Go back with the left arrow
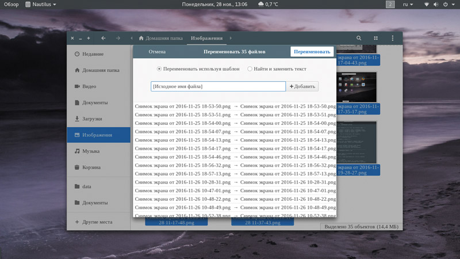Screen dimensions: 460x259 [x=103, y=38]
